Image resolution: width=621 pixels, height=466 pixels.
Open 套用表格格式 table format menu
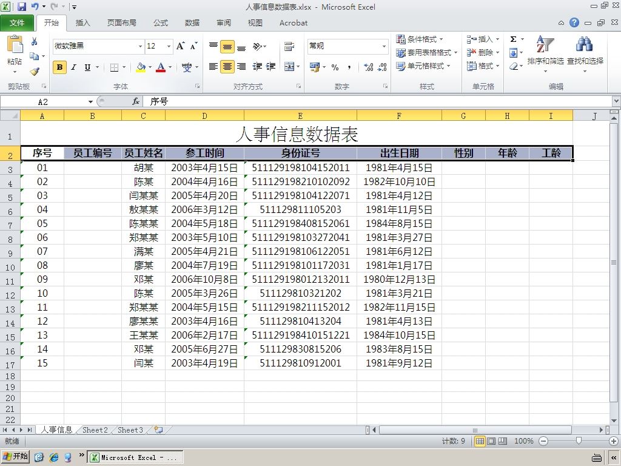click(x=427, y=52)
